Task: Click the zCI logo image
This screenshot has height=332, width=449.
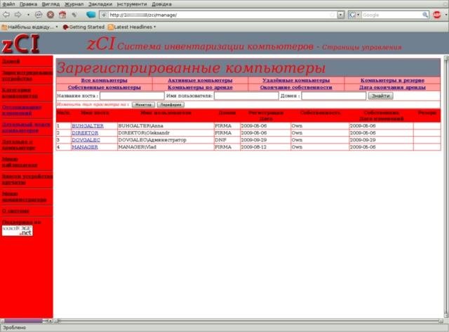Action: 20,43
